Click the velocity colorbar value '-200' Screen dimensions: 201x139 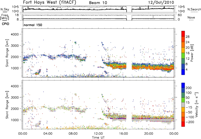click(x=190, y=122)
